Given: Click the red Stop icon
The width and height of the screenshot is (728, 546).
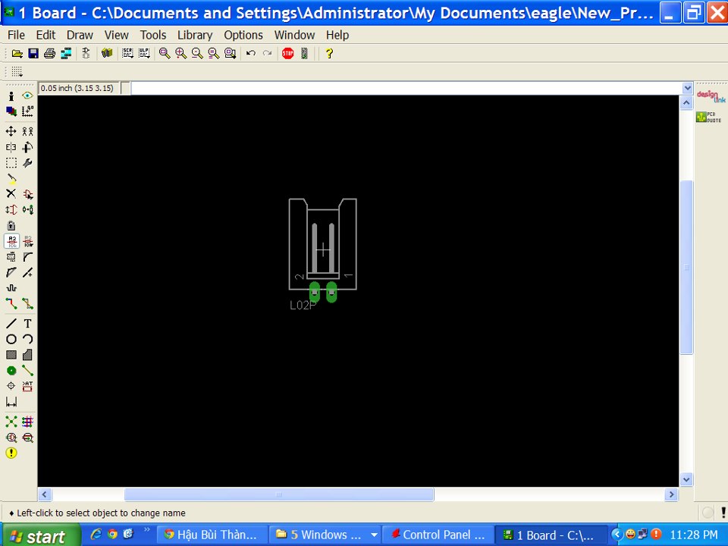Looking at the screenshot, I should tap(288, 53).
